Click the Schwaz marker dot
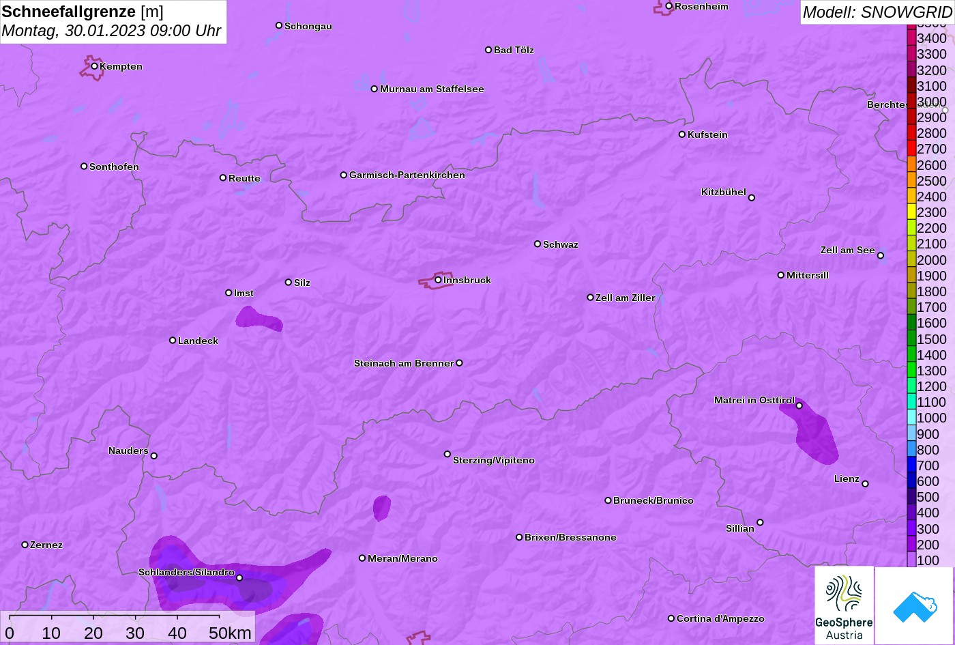 tap(538, 244)
